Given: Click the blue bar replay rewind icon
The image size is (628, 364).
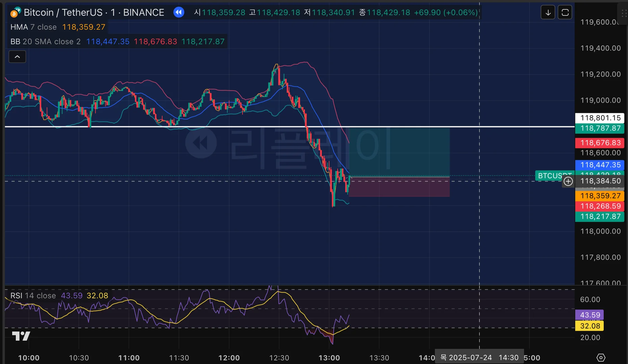Looking at the screenshot, I should click(x=179, y=12).
